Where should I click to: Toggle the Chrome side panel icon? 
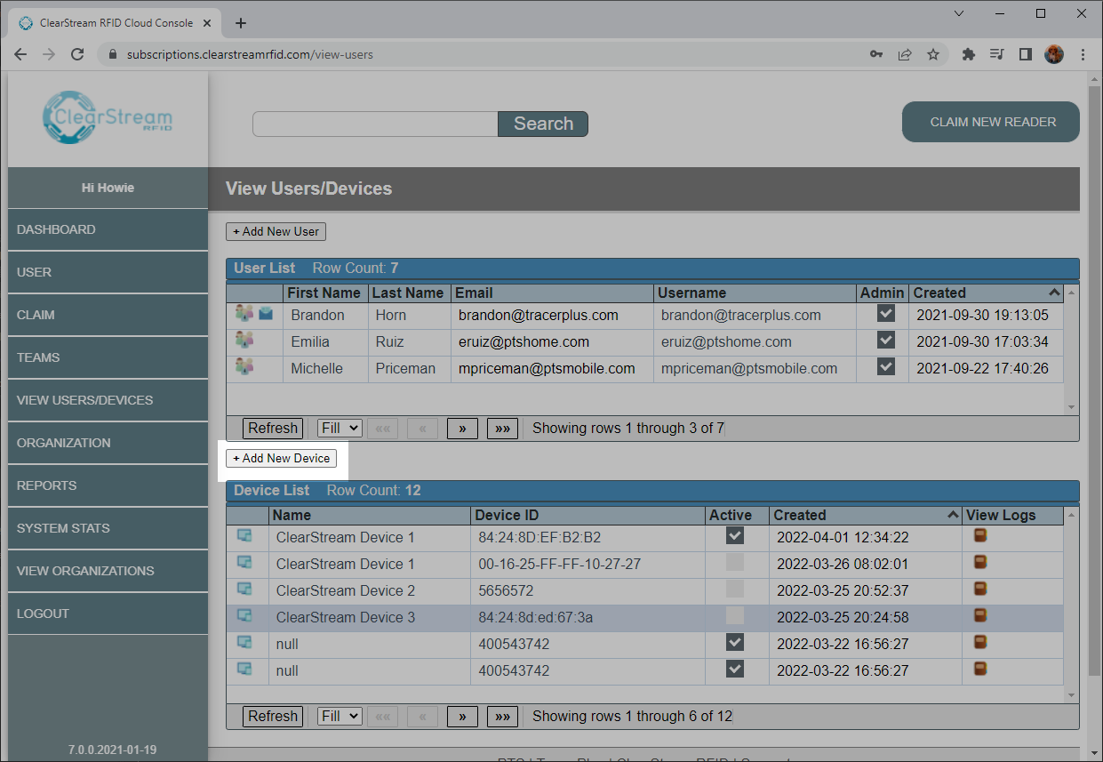[x=1026, y=54]
